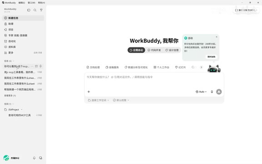Click the robot cat mascot
This screenshot has width=262, height=164.
pos(214,69)
